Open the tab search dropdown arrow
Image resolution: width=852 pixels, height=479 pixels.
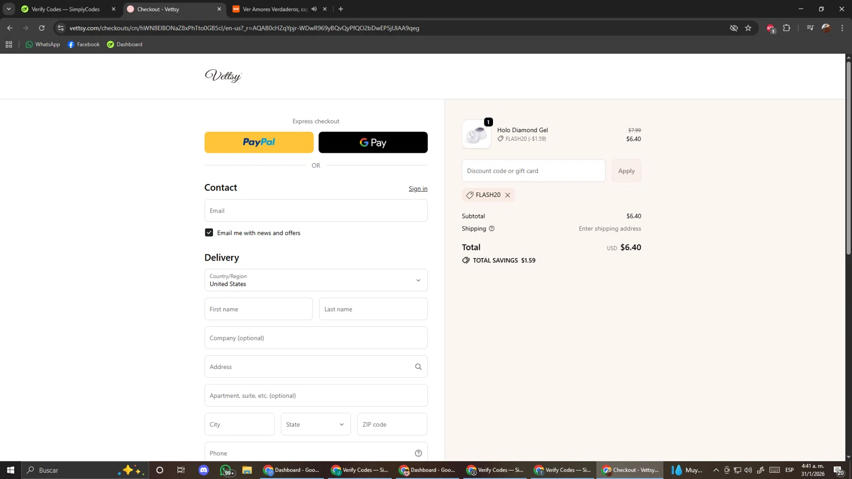[x=9, y=9]
